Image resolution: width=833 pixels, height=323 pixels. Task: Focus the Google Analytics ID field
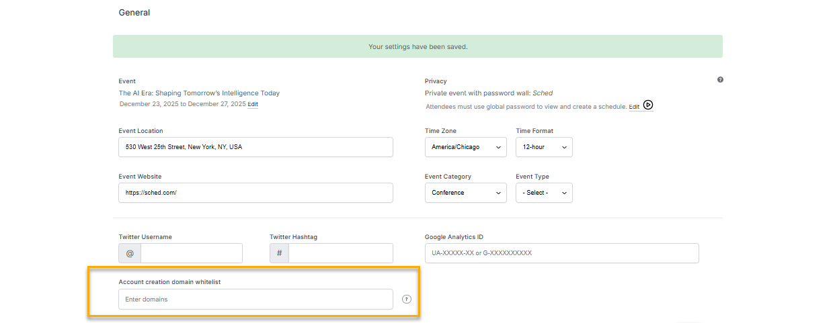click(561, 253)
